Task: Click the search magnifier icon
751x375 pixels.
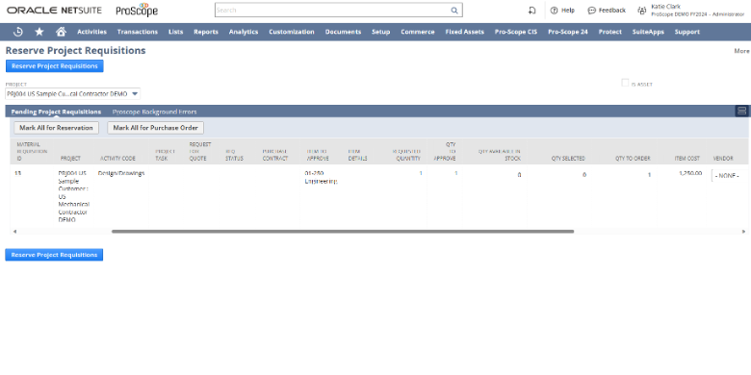Action: pyautogui.click(x=454, y=10)
